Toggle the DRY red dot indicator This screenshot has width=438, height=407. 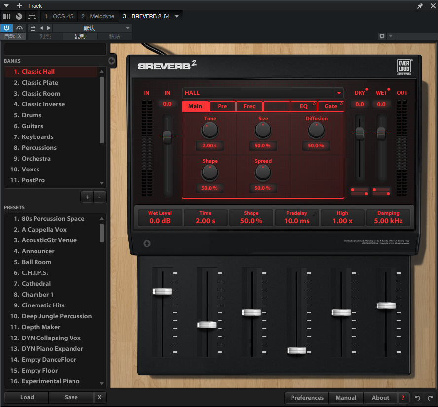tap(367, 89)
